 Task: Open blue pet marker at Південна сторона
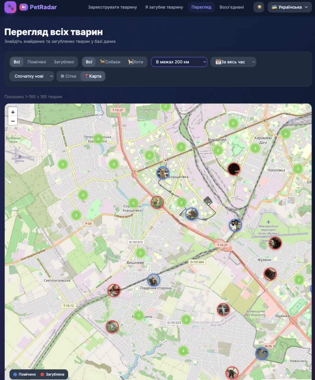point(154,280)
